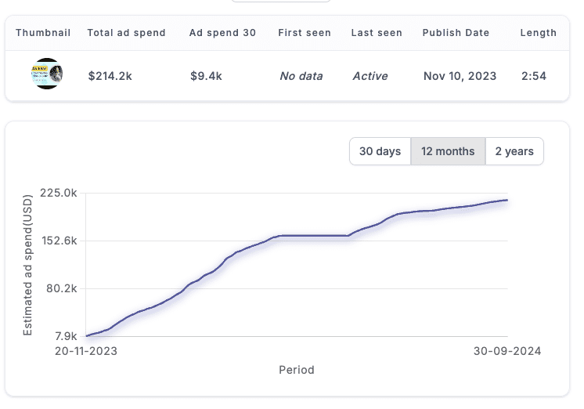Click the video thumbnail image

pyautogui.click(x=48, y=75)
